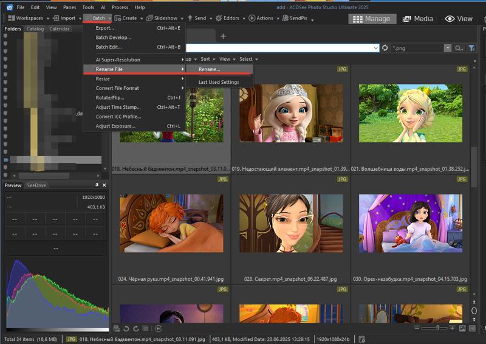Image resolution: width=486 pixels, height=344 pixels.
Task: Open the Edit menu
Action: click(35, 7)
